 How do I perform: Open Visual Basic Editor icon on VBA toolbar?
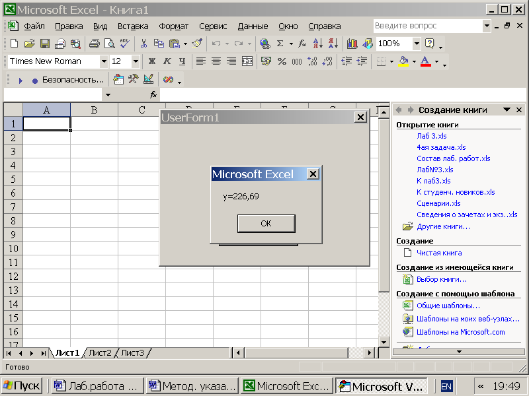coord(118,79)
